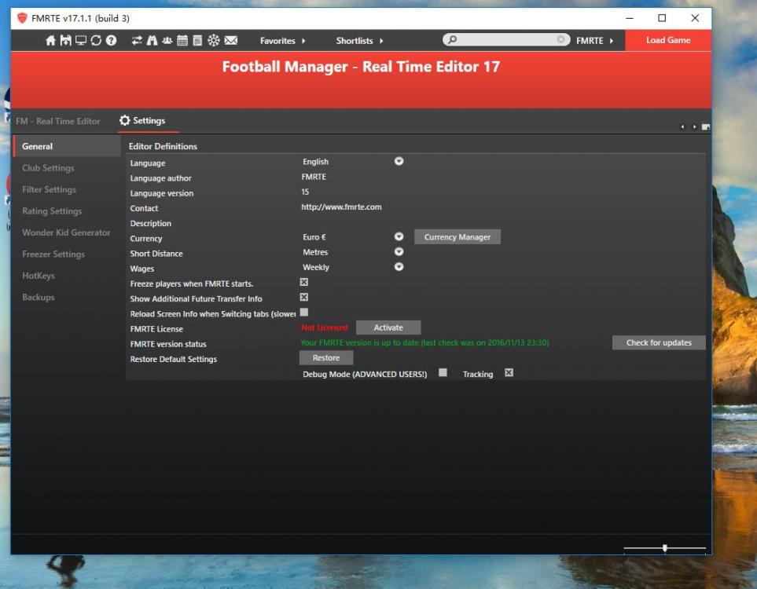Open the Language dropdown
757x589 pixels.
[x=399, y=162]
